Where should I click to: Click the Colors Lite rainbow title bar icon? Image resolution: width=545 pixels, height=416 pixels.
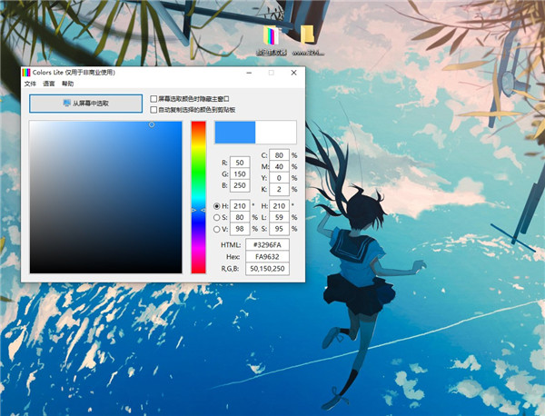(26, 73)
